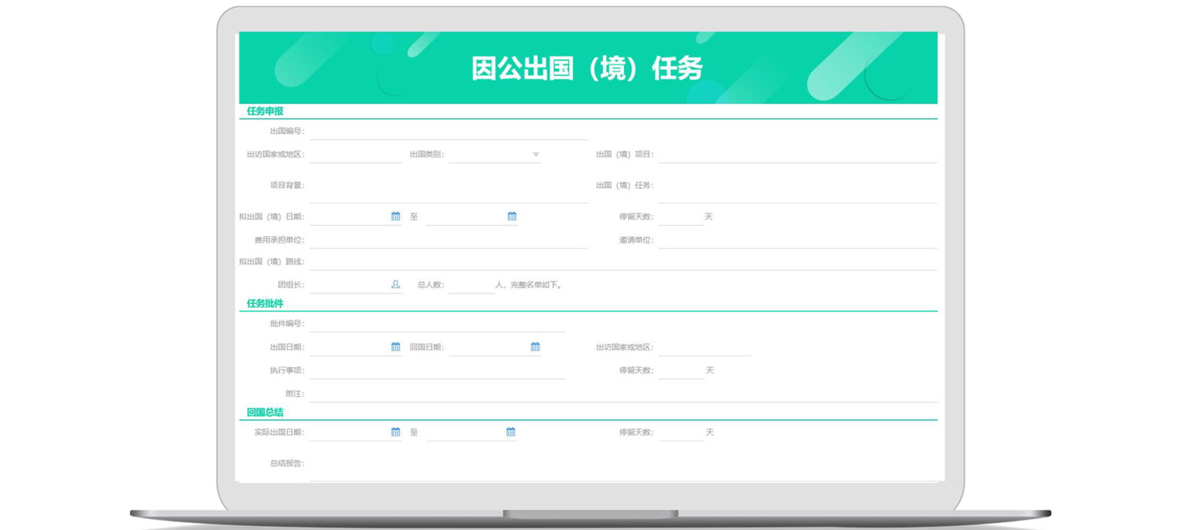Focus the 批件编号 input field

(x=437, y=323)
